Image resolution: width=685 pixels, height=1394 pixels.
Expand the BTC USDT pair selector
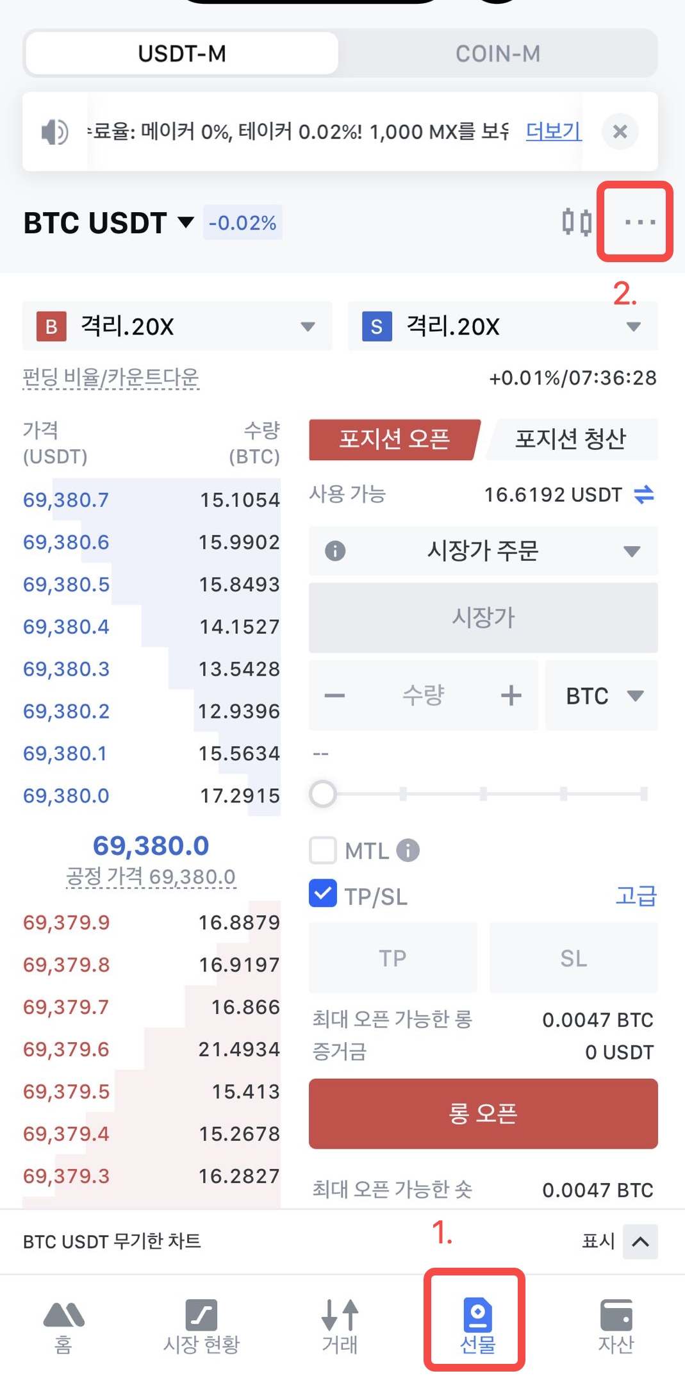click(x=109, y=223)
